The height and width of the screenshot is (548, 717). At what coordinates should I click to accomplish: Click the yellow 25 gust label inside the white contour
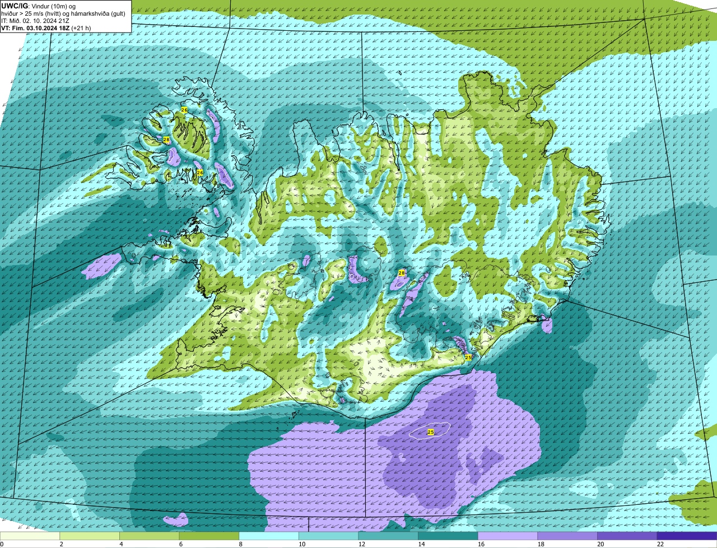[x=430, y=432]
